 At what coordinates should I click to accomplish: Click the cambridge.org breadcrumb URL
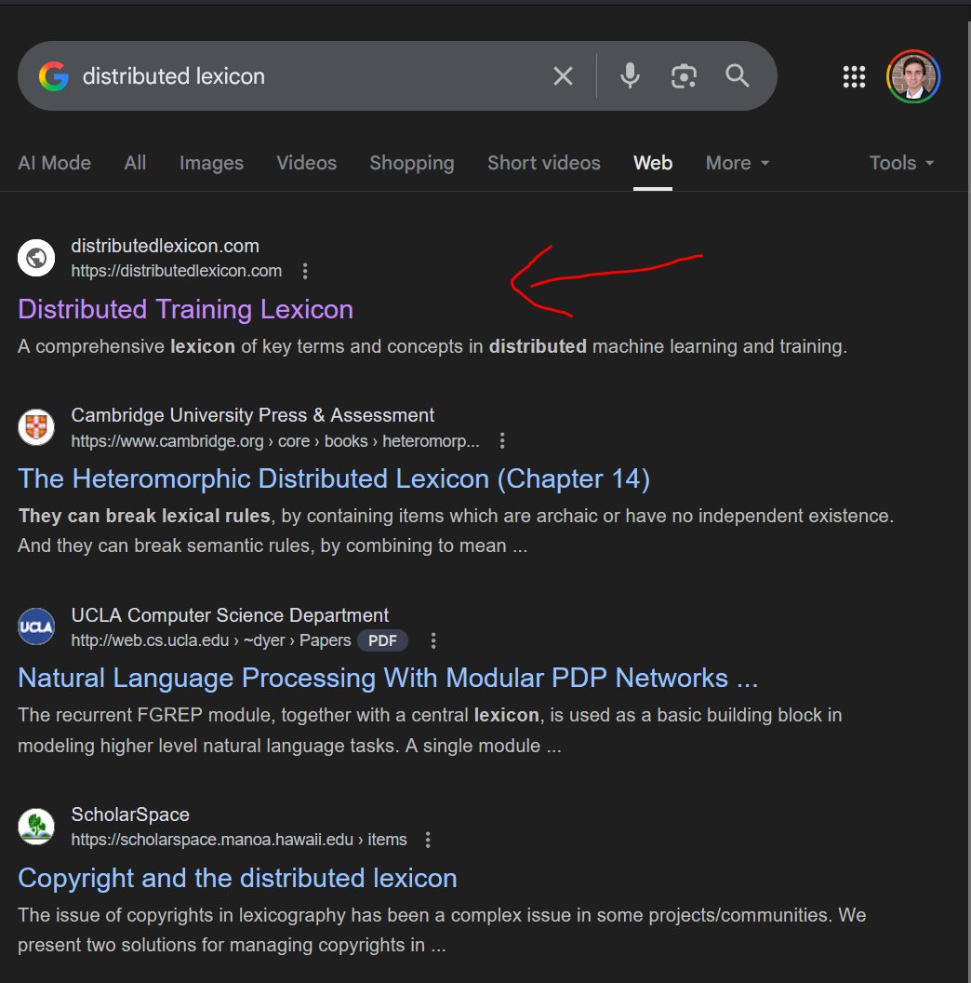click(x=275, y=440)
